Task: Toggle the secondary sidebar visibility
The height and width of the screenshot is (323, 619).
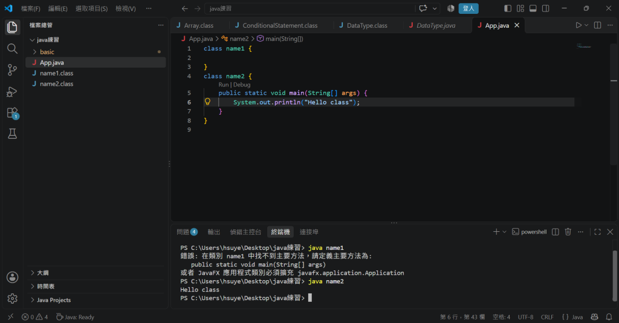Action: click(x=546, y=8)
